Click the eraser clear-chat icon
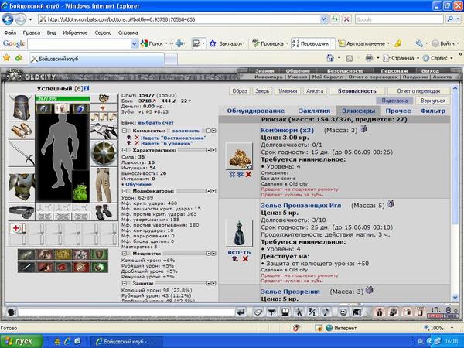 [258, 312]
